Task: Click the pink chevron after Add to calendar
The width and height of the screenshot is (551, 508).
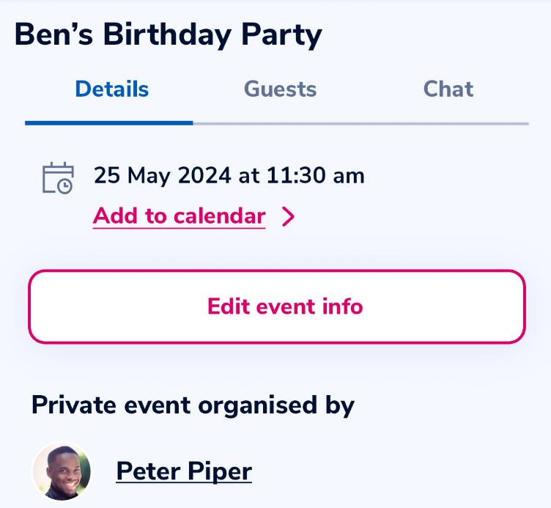Action: (x=289, y=216)
